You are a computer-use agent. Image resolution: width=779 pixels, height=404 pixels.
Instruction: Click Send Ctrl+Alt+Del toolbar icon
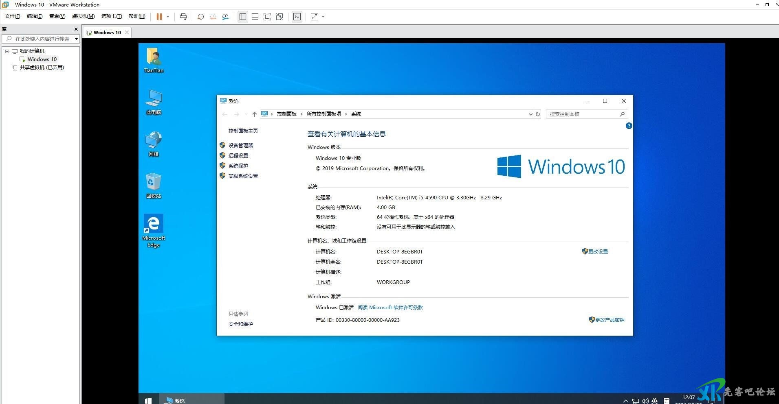183,17
